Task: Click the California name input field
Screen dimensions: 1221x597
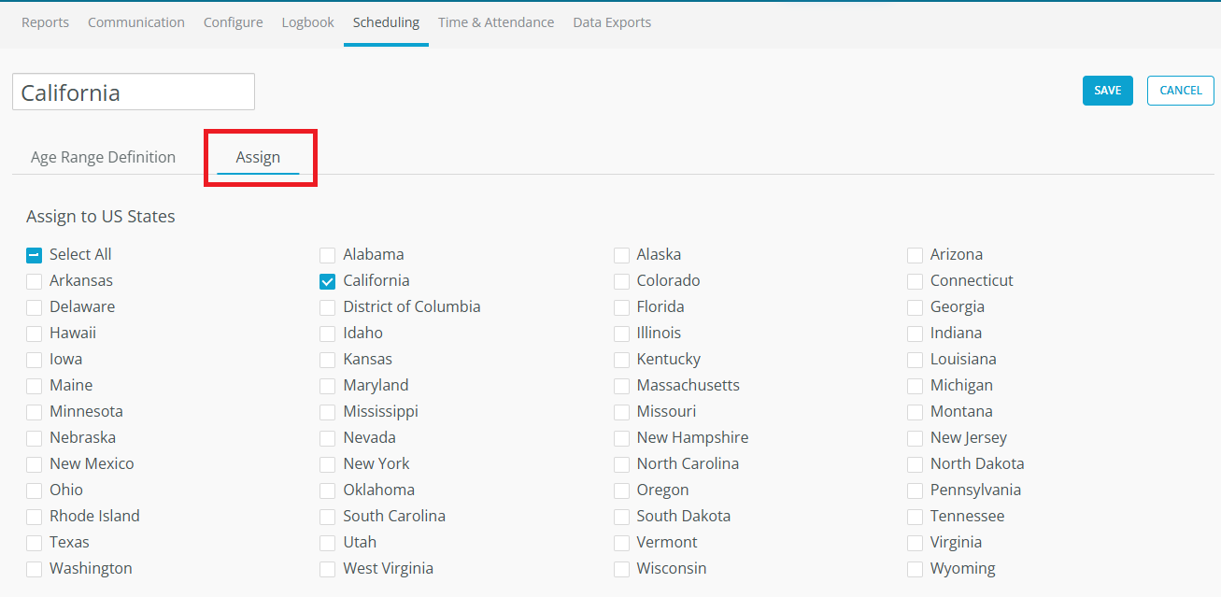Action: point(134,92)
